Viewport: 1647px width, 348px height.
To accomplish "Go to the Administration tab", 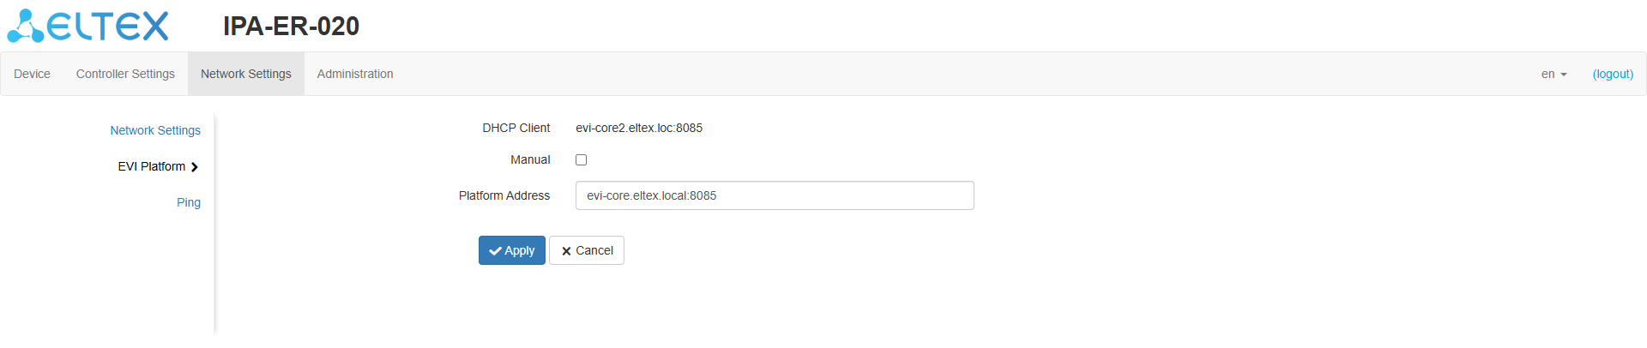I will (x=355, y=75).
